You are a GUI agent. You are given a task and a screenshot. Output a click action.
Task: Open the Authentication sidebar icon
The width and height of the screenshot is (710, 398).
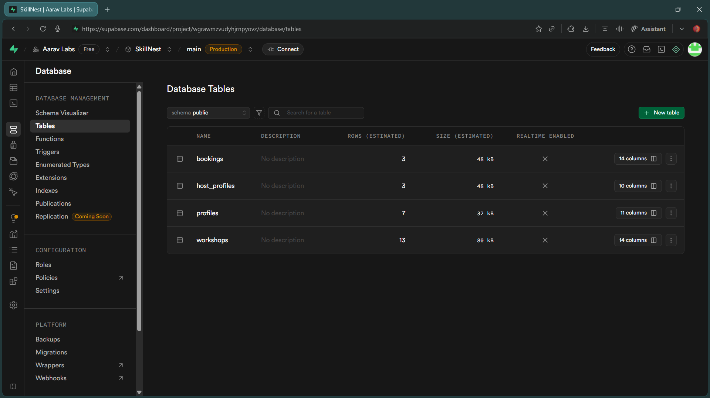tap(14, 145)
